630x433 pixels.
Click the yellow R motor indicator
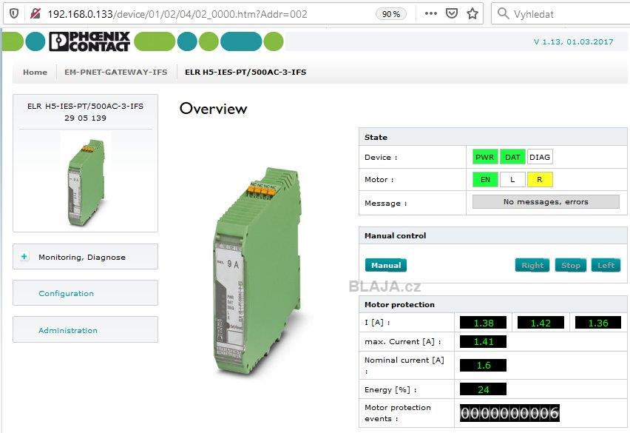pos(540,180)
